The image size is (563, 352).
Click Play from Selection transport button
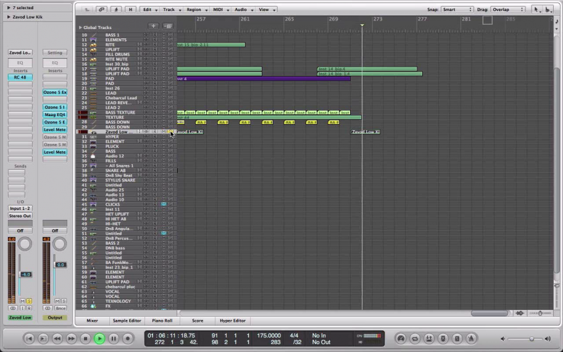coord(43,338)
